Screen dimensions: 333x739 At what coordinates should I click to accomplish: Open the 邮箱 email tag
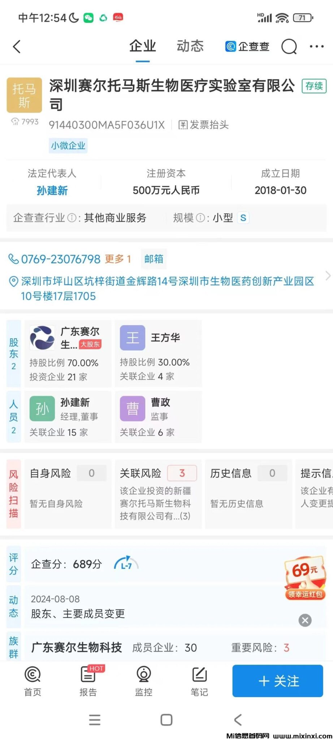[154, 259]
